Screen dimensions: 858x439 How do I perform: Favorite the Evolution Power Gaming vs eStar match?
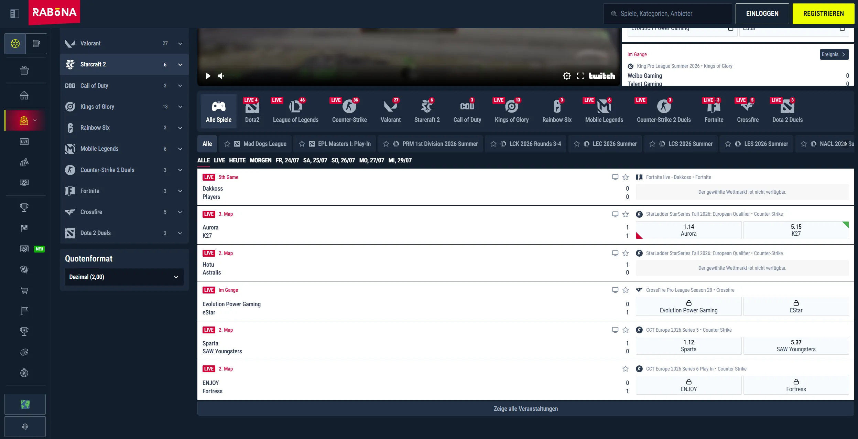coord(626,290)
